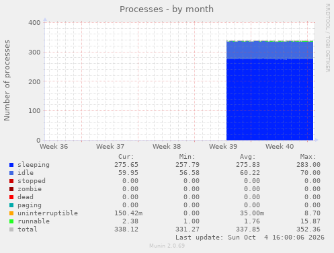Click the 100 y-axis tick label
The width and height of the screenshot is (334, 253).
[x=34, y=111]
